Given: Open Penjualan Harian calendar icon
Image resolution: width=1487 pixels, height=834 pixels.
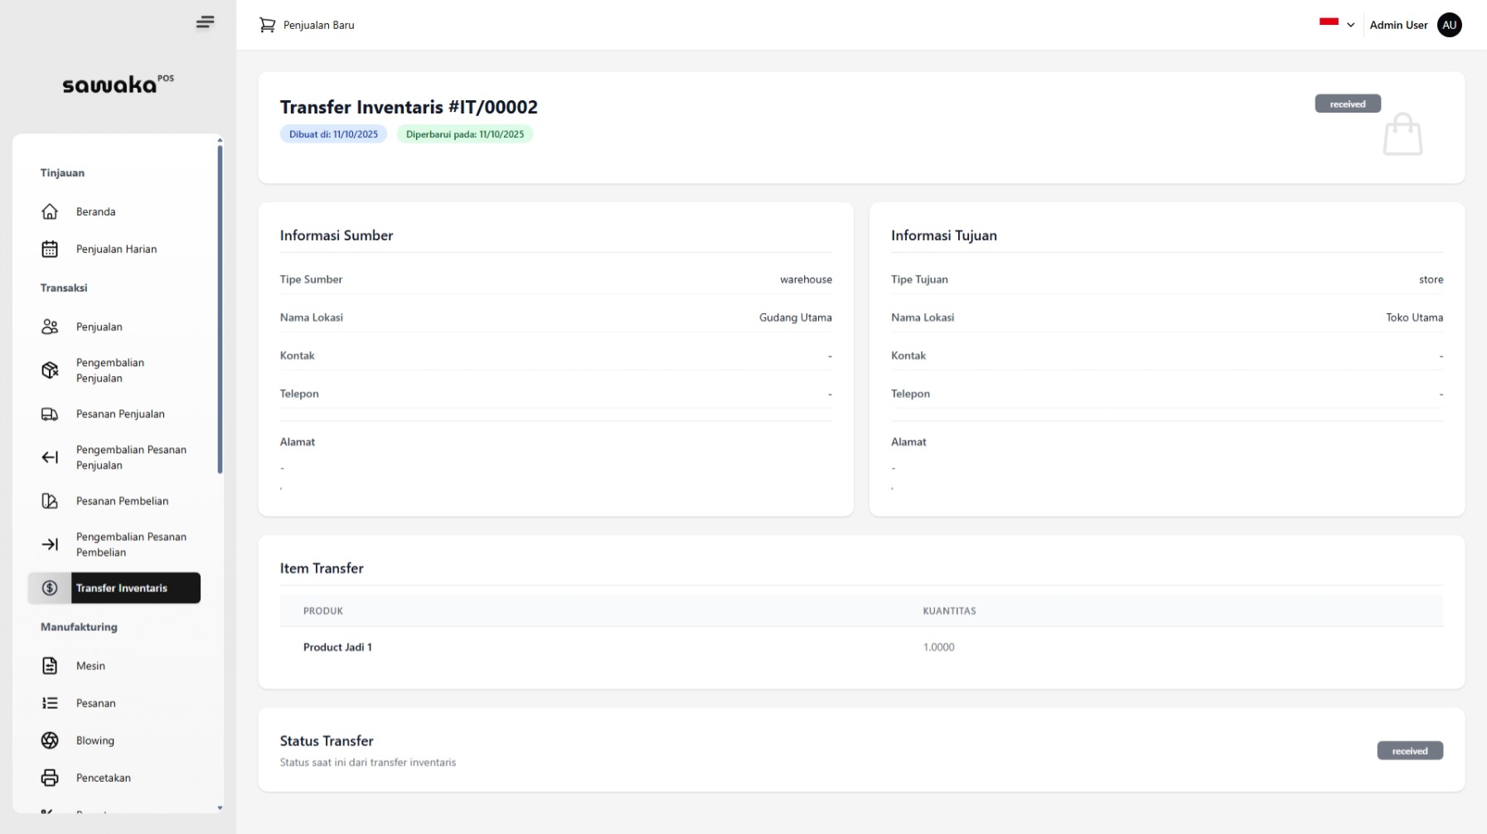Looking at the screenshot, I should pyautogui.click(x=50, y=249).
